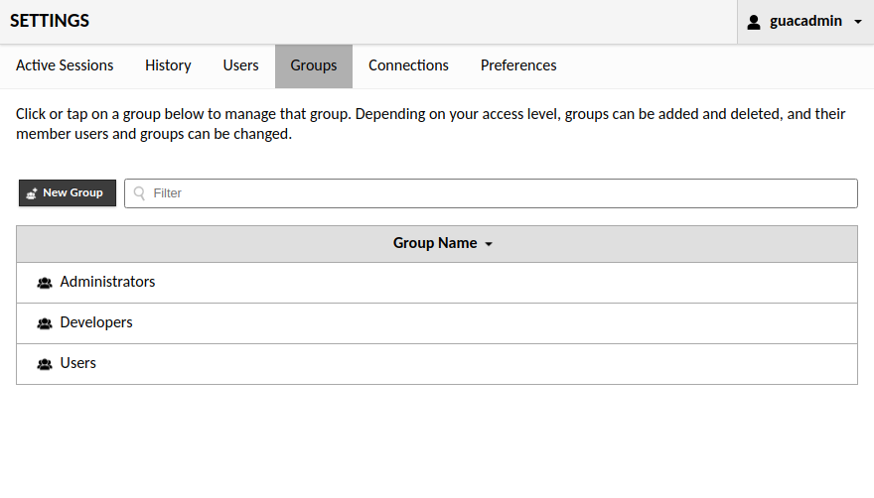Click the New Group button

[x=68, y=192]
